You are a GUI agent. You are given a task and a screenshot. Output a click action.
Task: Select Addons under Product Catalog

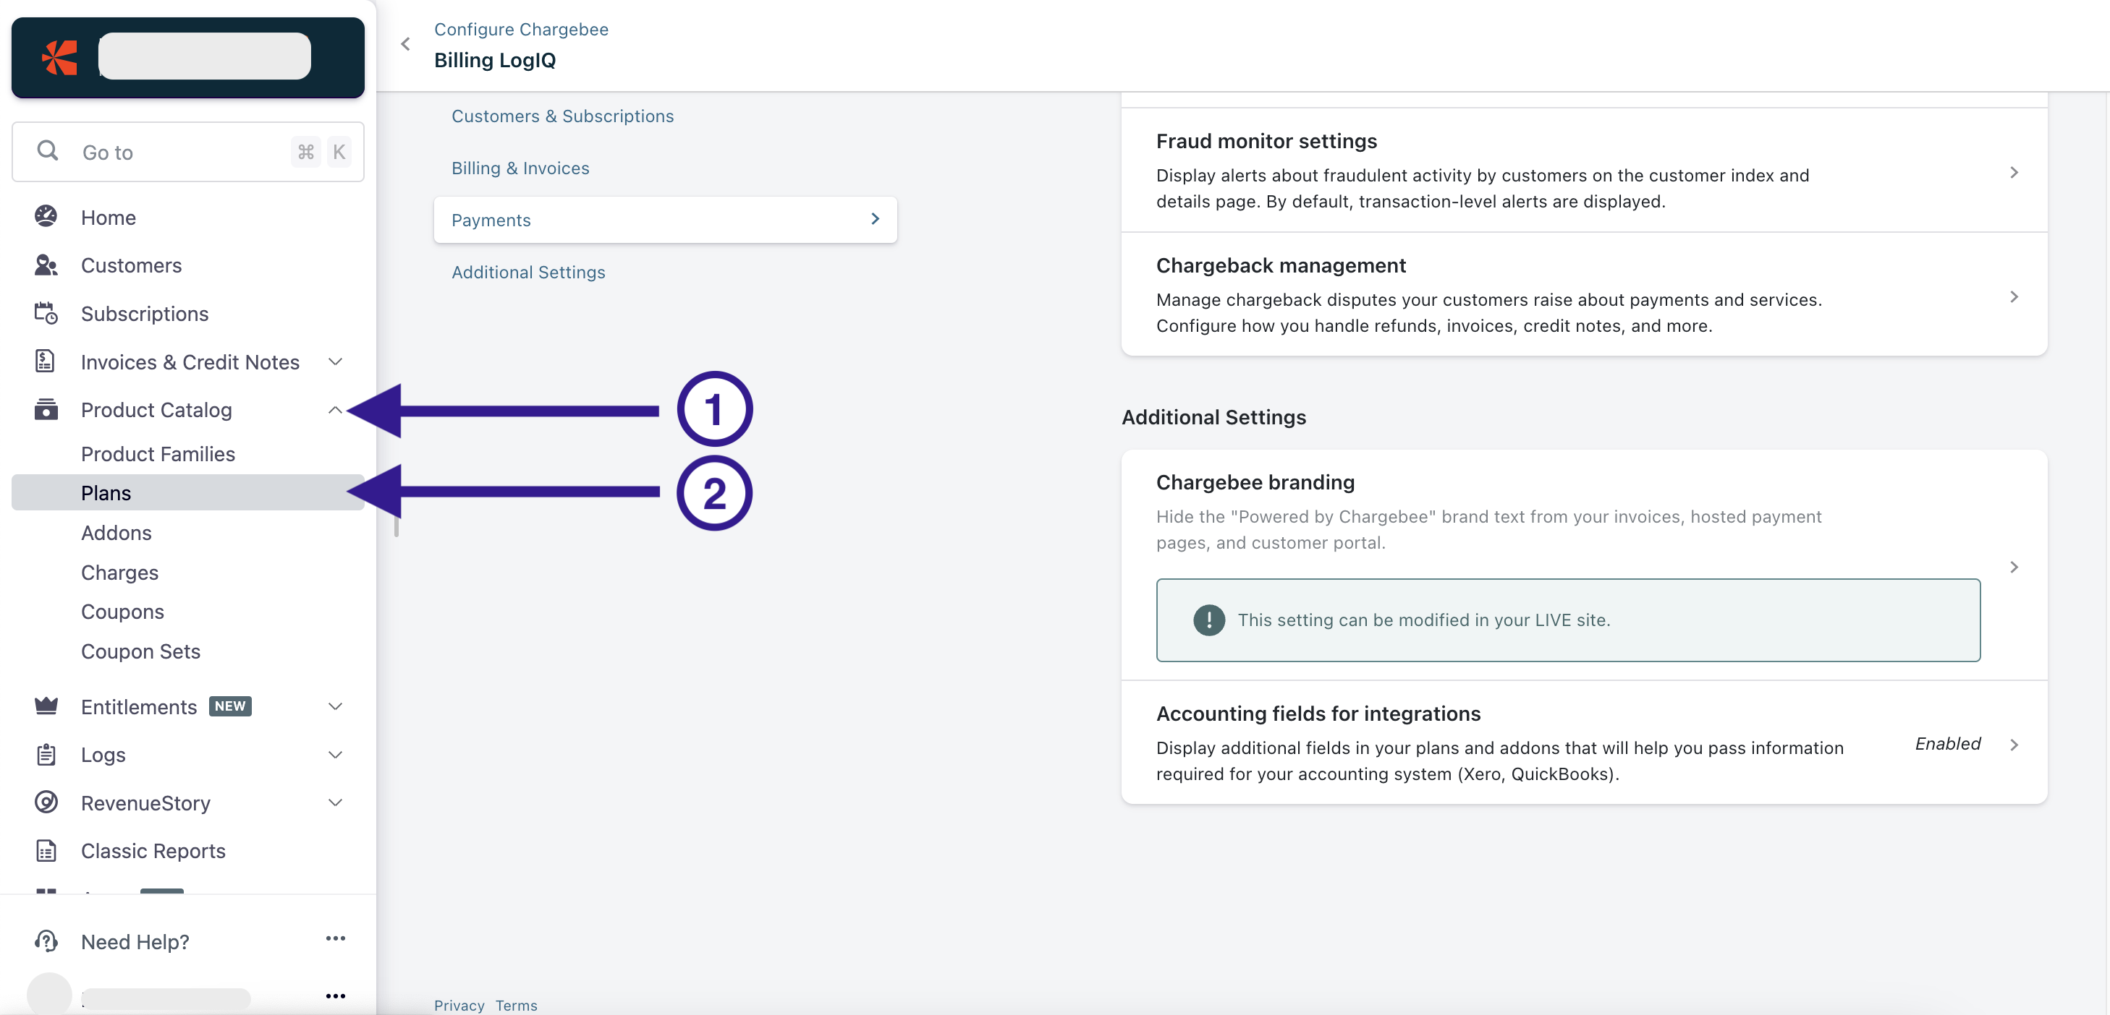[x=116, y=532]
